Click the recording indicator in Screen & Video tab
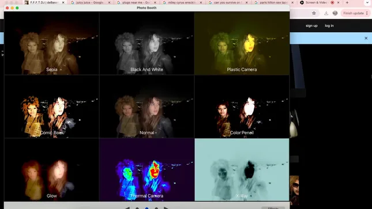This screenshot has height=209, width=372. [332, 3]
